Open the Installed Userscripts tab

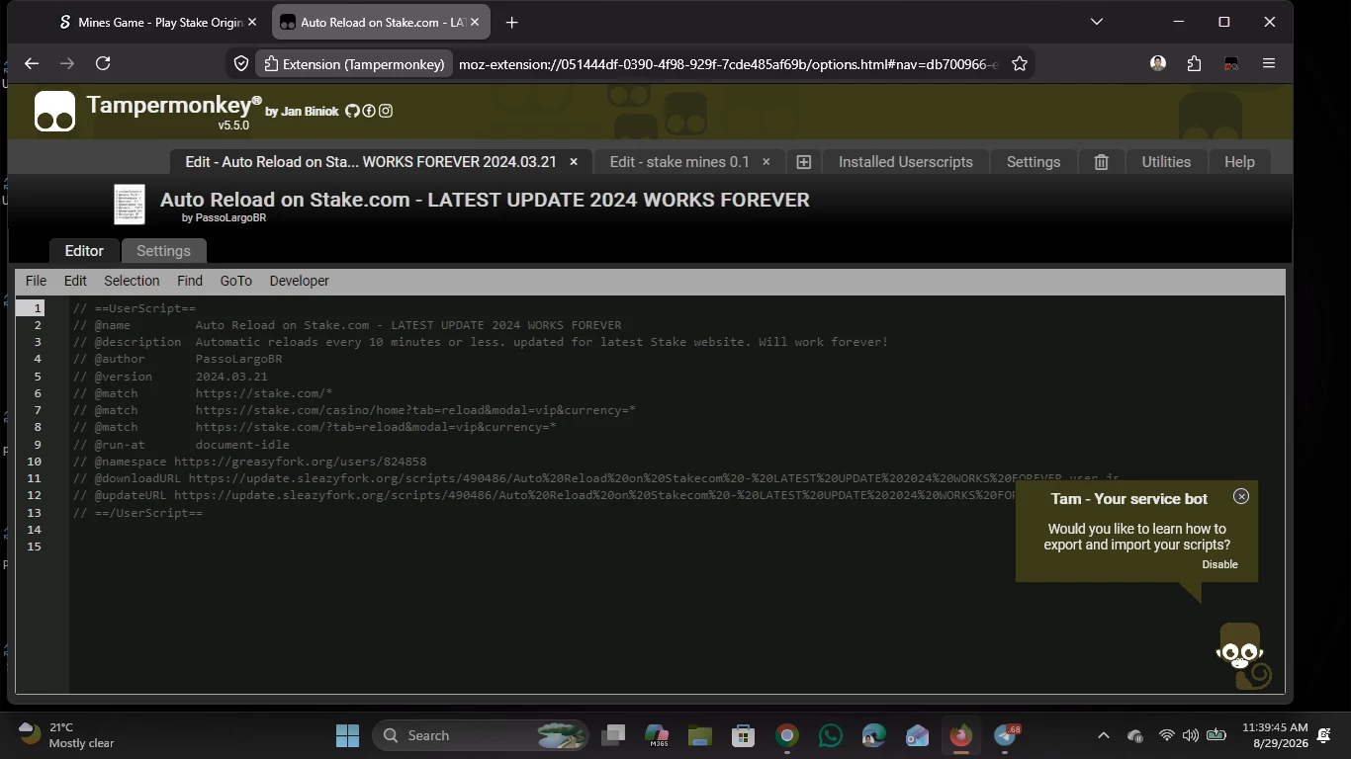[x=906, y=162]
